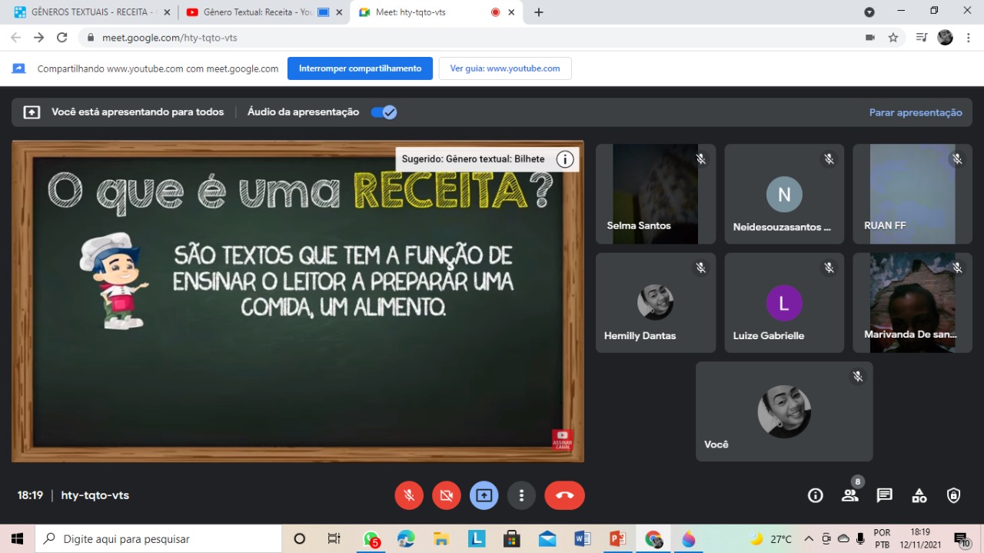This screenshot has width=984, height=553.
Task: Open chat with everyone
Action: click(885, 495)
